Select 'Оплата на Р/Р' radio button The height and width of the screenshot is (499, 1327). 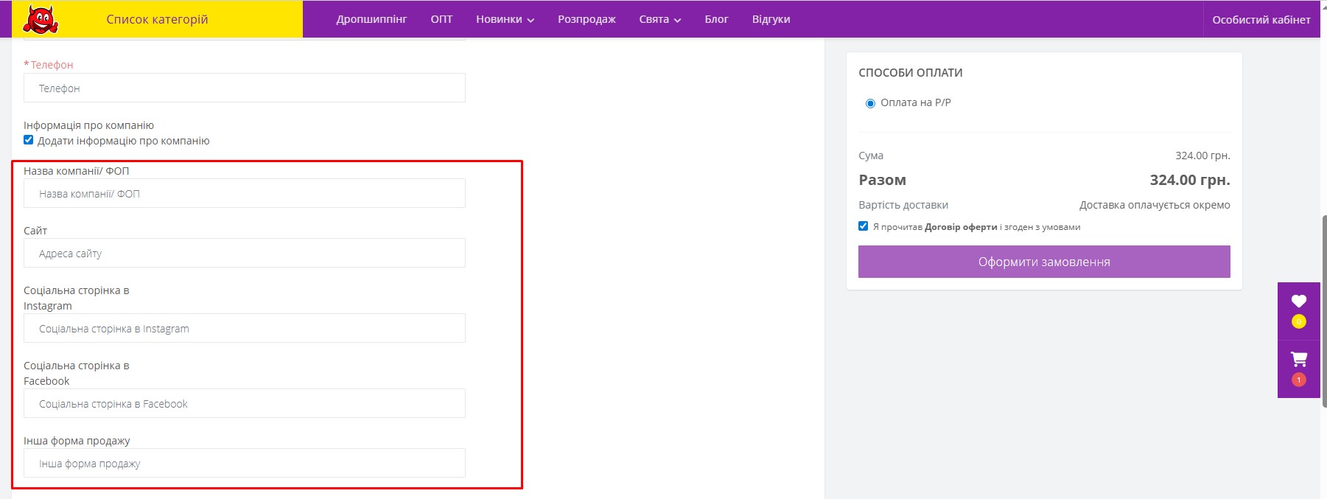(870, 103)
